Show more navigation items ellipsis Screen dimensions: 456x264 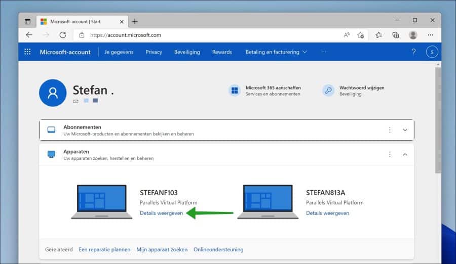324,52
